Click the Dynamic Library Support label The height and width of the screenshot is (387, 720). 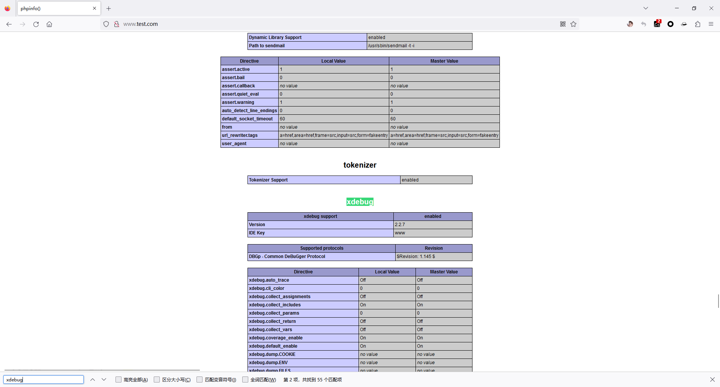pos(275,37)
